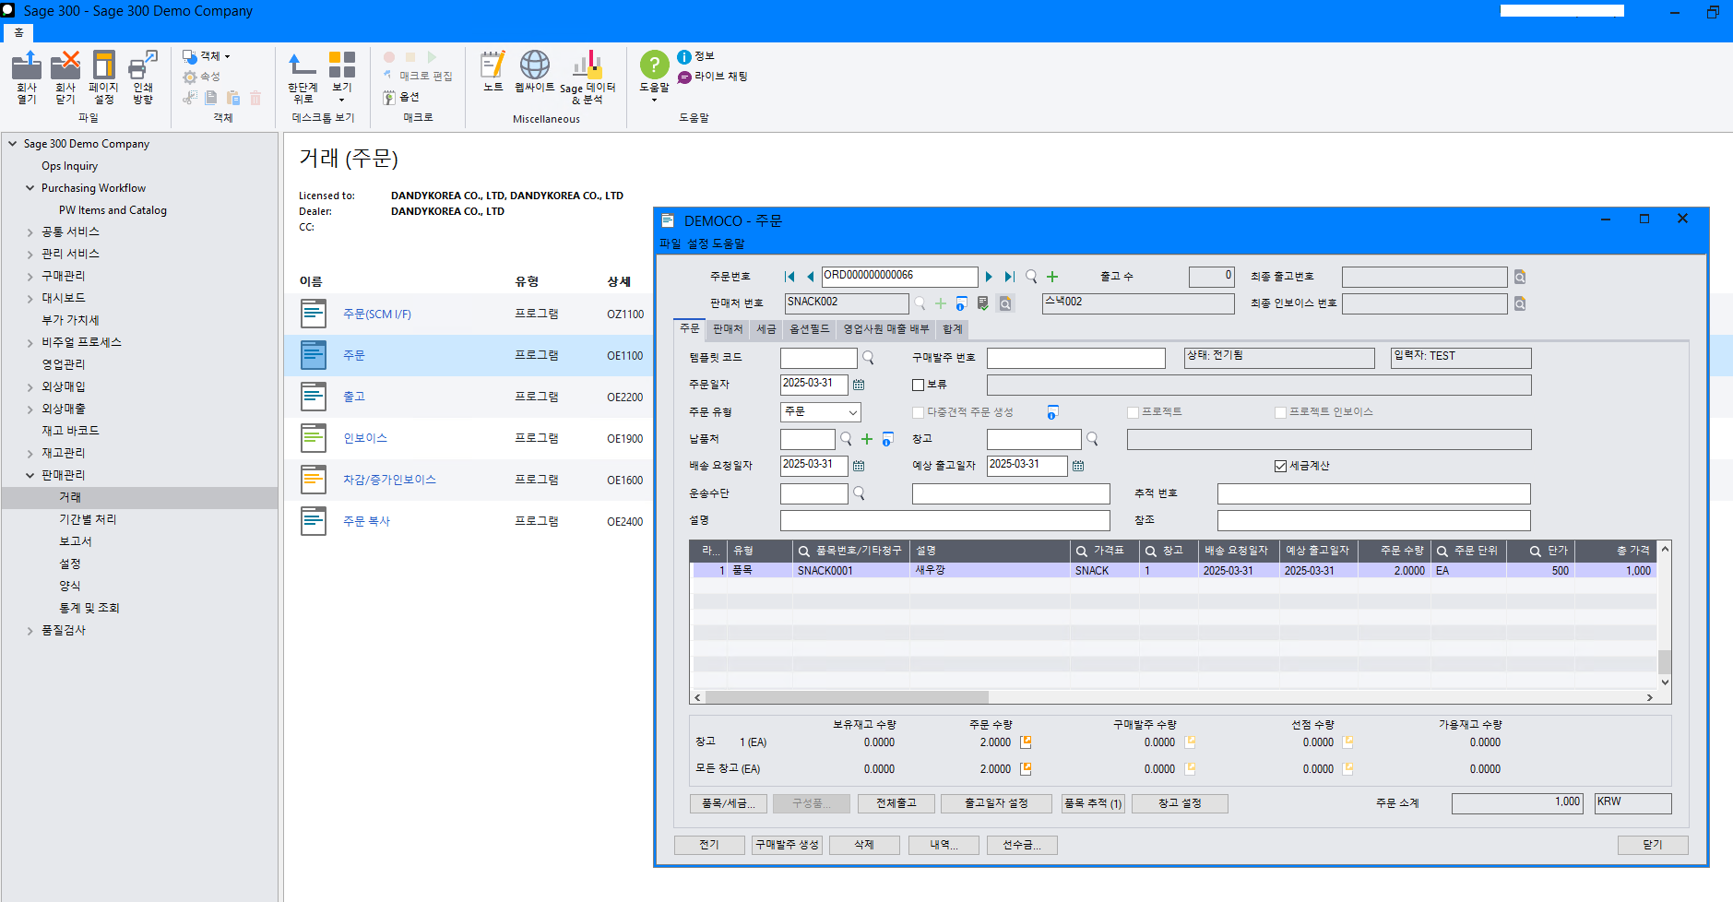The height and width of the screenshot is (902, 1733).
Task: Jump to the last order number
Action: click(1009, 277)
